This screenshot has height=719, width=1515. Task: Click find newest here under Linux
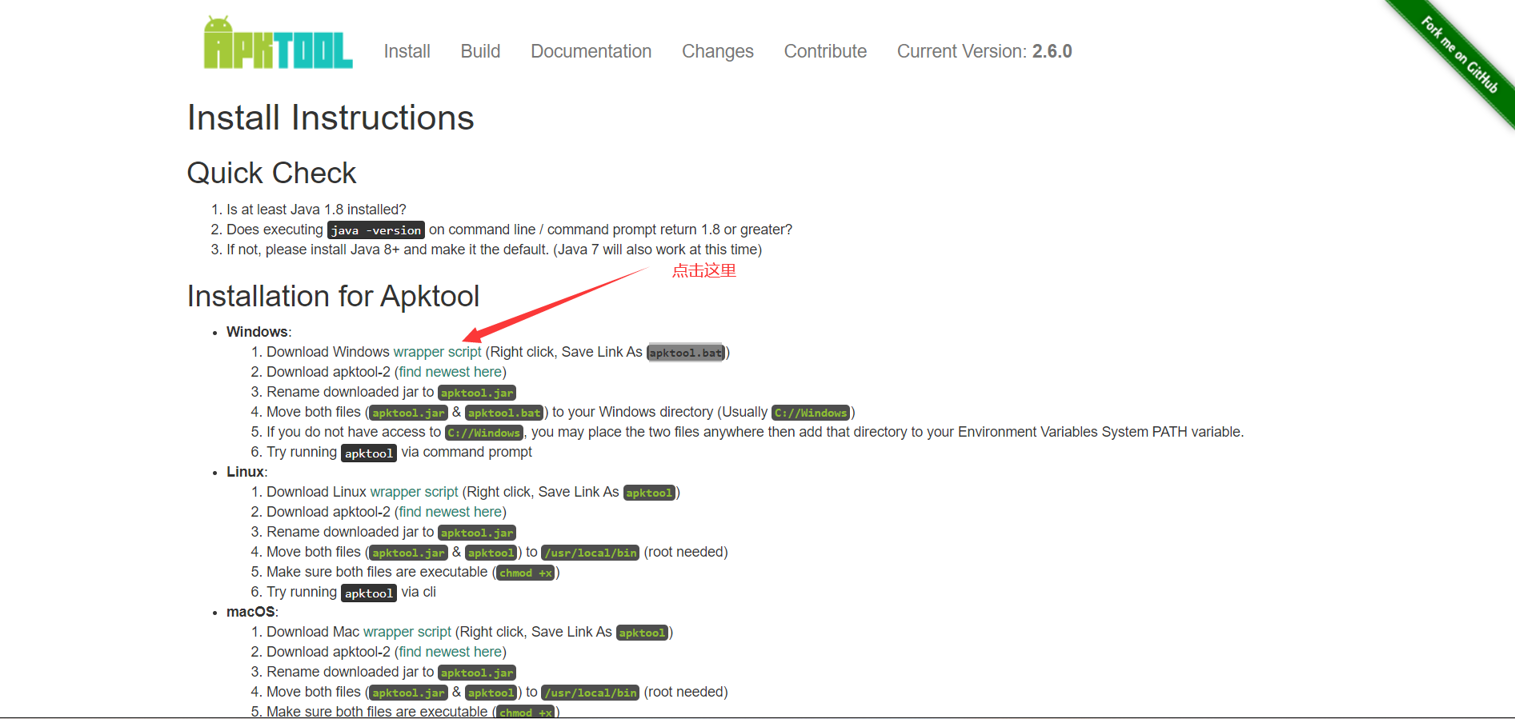451,512
